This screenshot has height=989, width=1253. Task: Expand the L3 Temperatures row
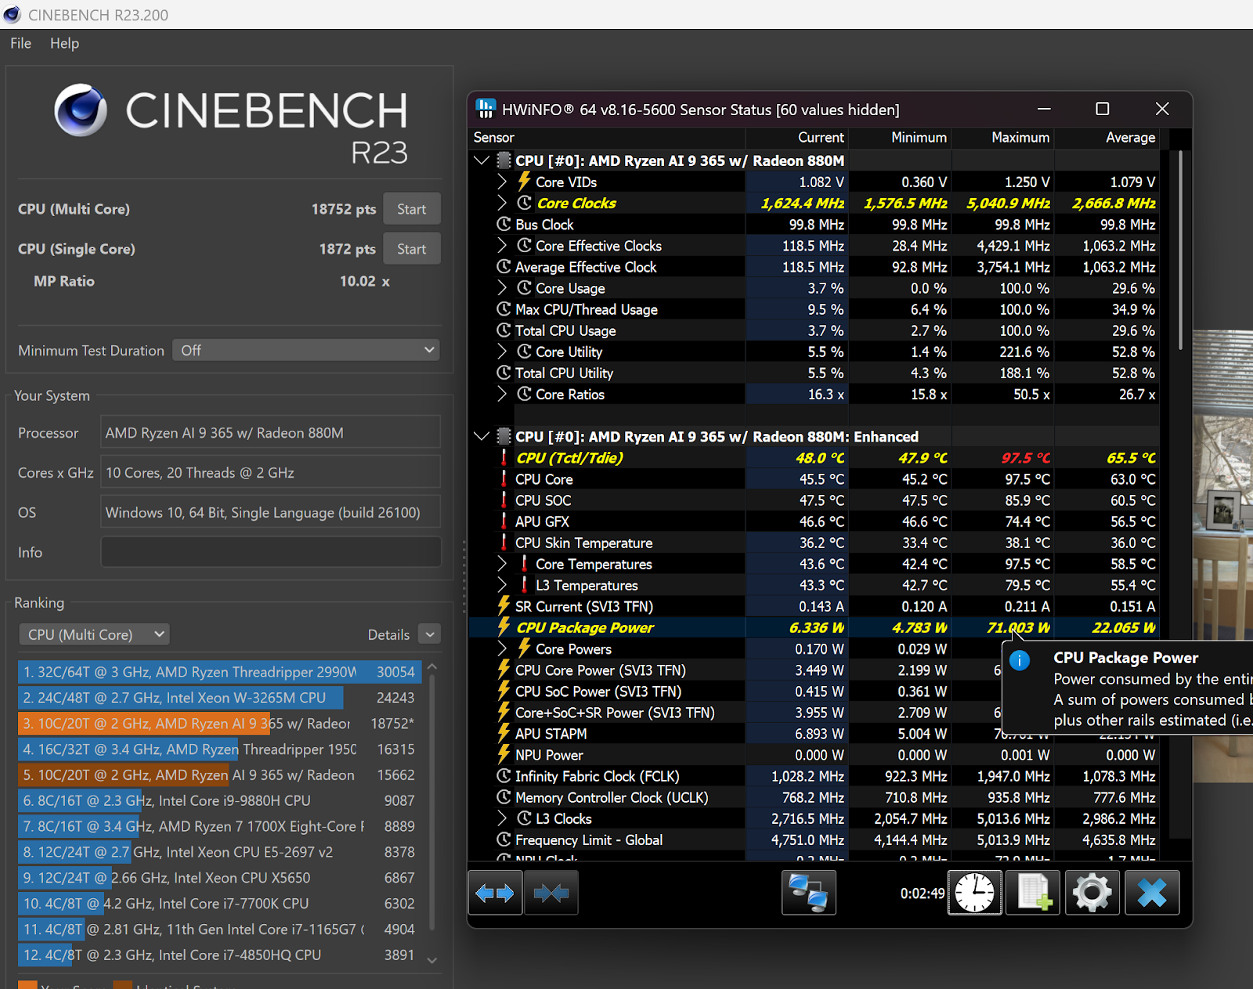coord(502,585)
